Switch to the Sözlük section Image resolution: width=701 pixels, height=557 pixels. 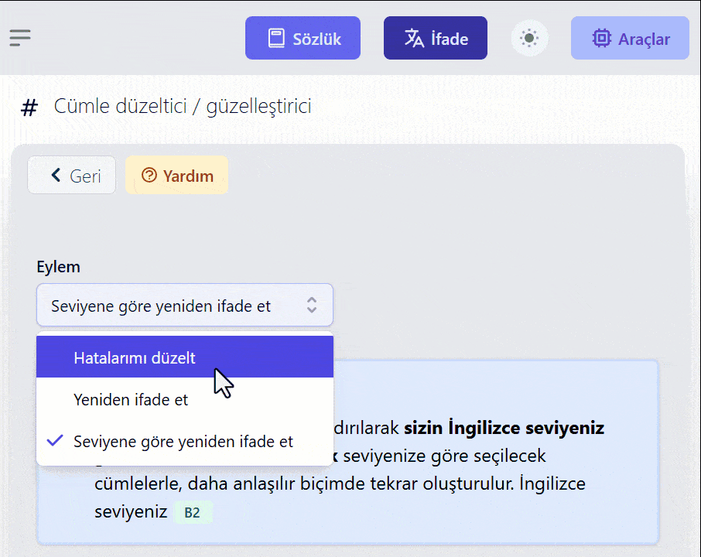(303, 37)
